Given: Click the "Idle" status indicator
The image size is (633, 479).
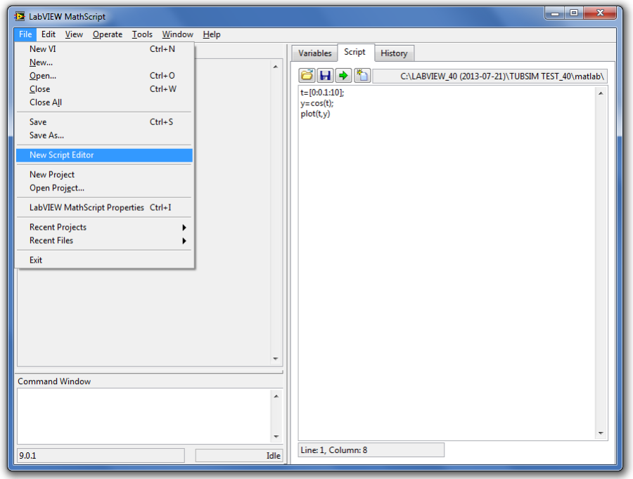Looking at the screenshot, I should (239, 456).
